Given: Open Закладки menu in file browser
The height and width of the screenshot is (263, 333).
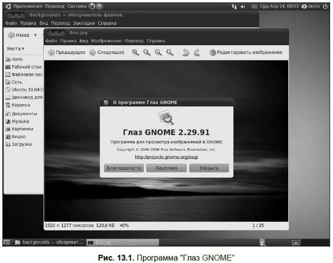Looking at the screenshot, I should pos(84,23).
